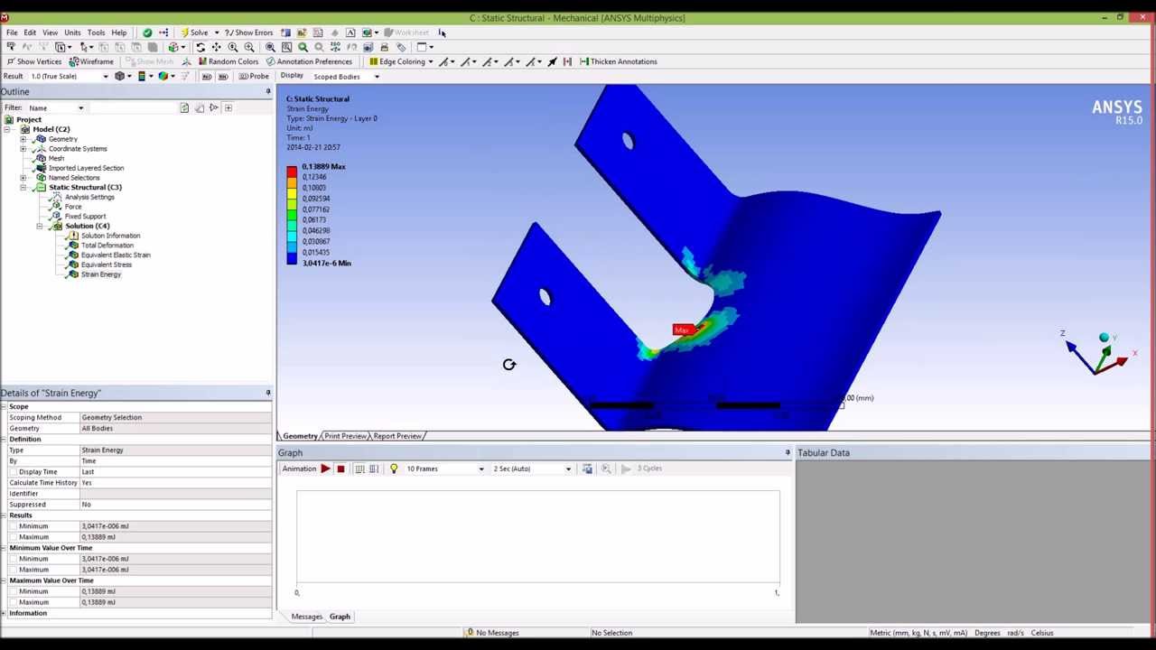Image resolution: width=1156 pixels, height=650 pixels.
Task: Open the Solve dropdown arrow
Action: [217, 32]
